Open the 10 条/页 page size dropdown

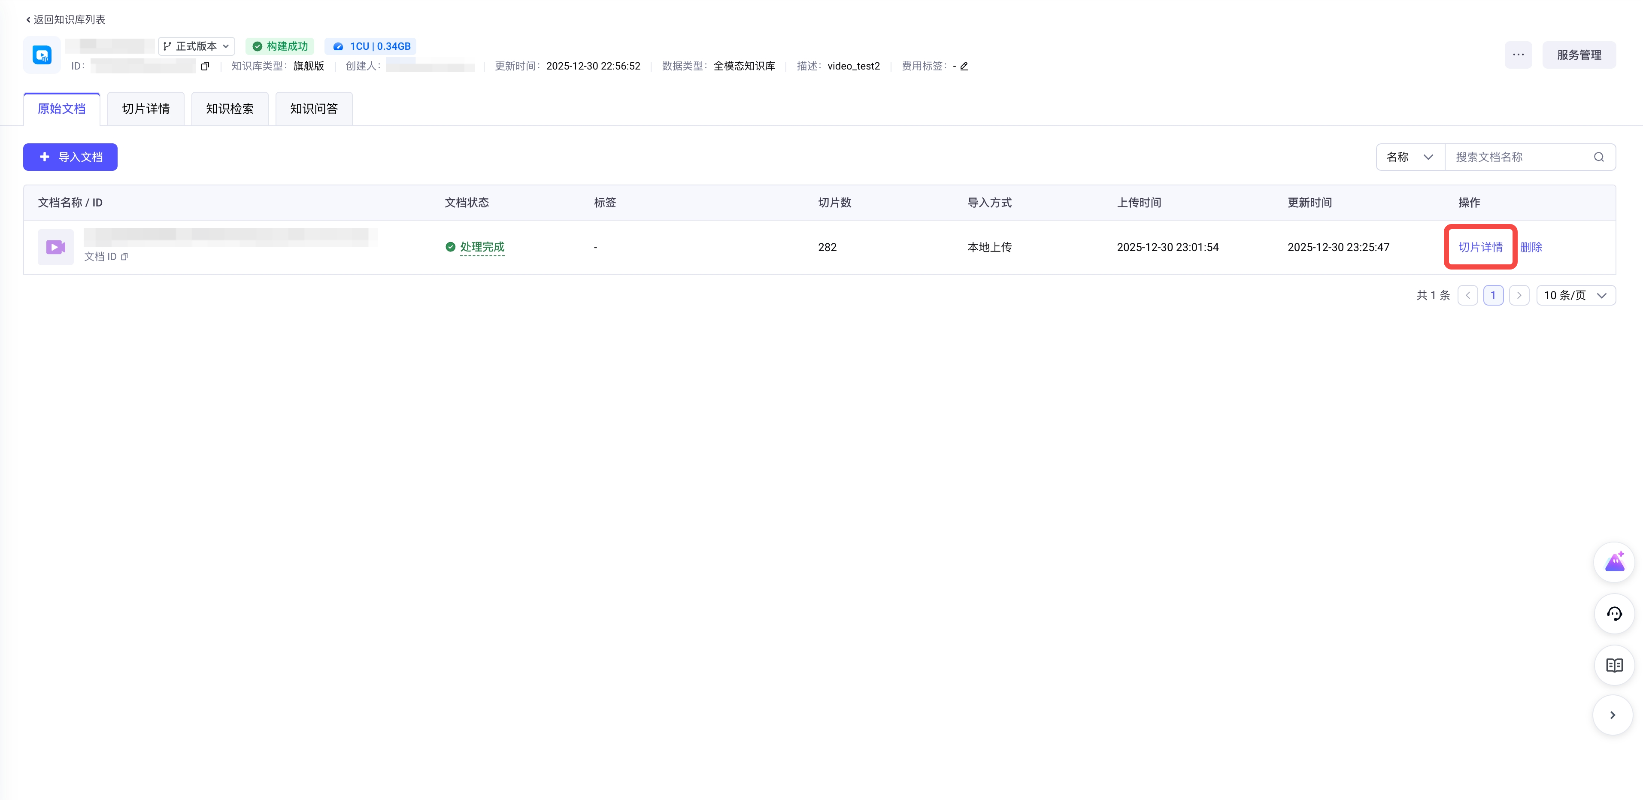[1575, 295]
